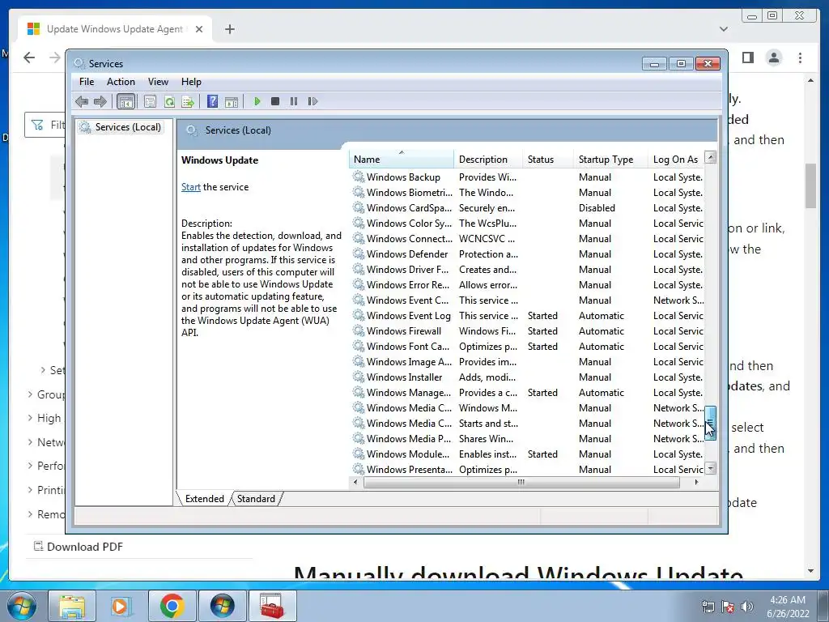Screen dimensions: 829x622
Task: Open Windows Explorer from taskbar
Action: tap(72, 606)
